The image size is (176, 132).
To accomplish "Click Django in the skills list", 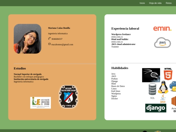I will tap(115, 81).
